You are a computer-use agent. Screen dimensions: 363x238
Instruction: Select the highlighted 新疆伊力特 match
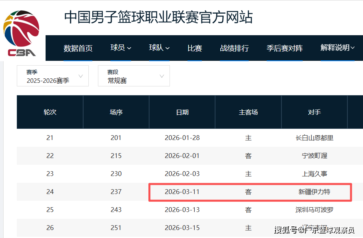(x=315, y=192)
